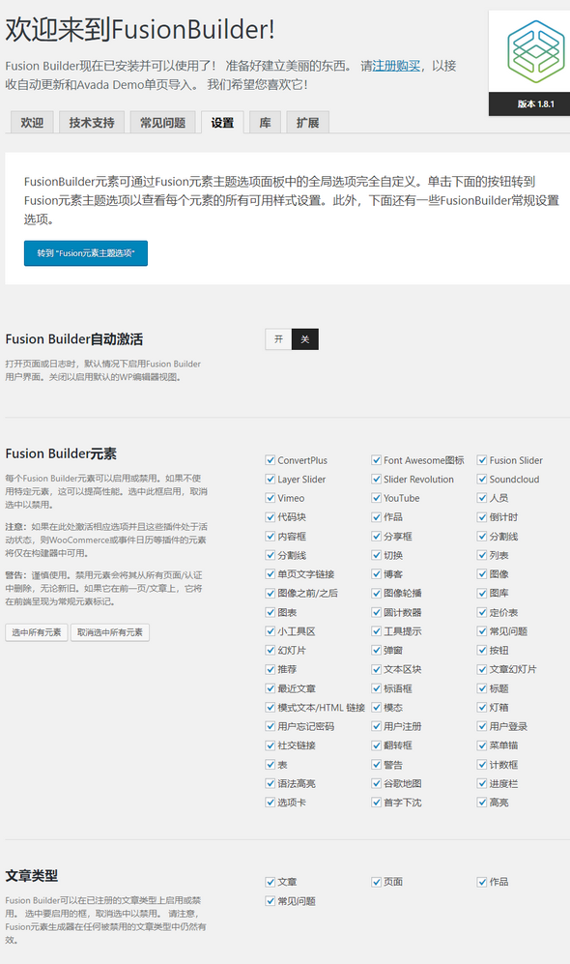This screenshot has width=570, height=964.
Task: Toggle the 分享框 checkbox
Action: [x=377, y=536]
